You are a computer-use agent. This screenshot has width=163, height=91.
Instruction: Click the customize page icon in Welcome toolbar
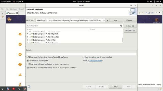click(152, 13)
